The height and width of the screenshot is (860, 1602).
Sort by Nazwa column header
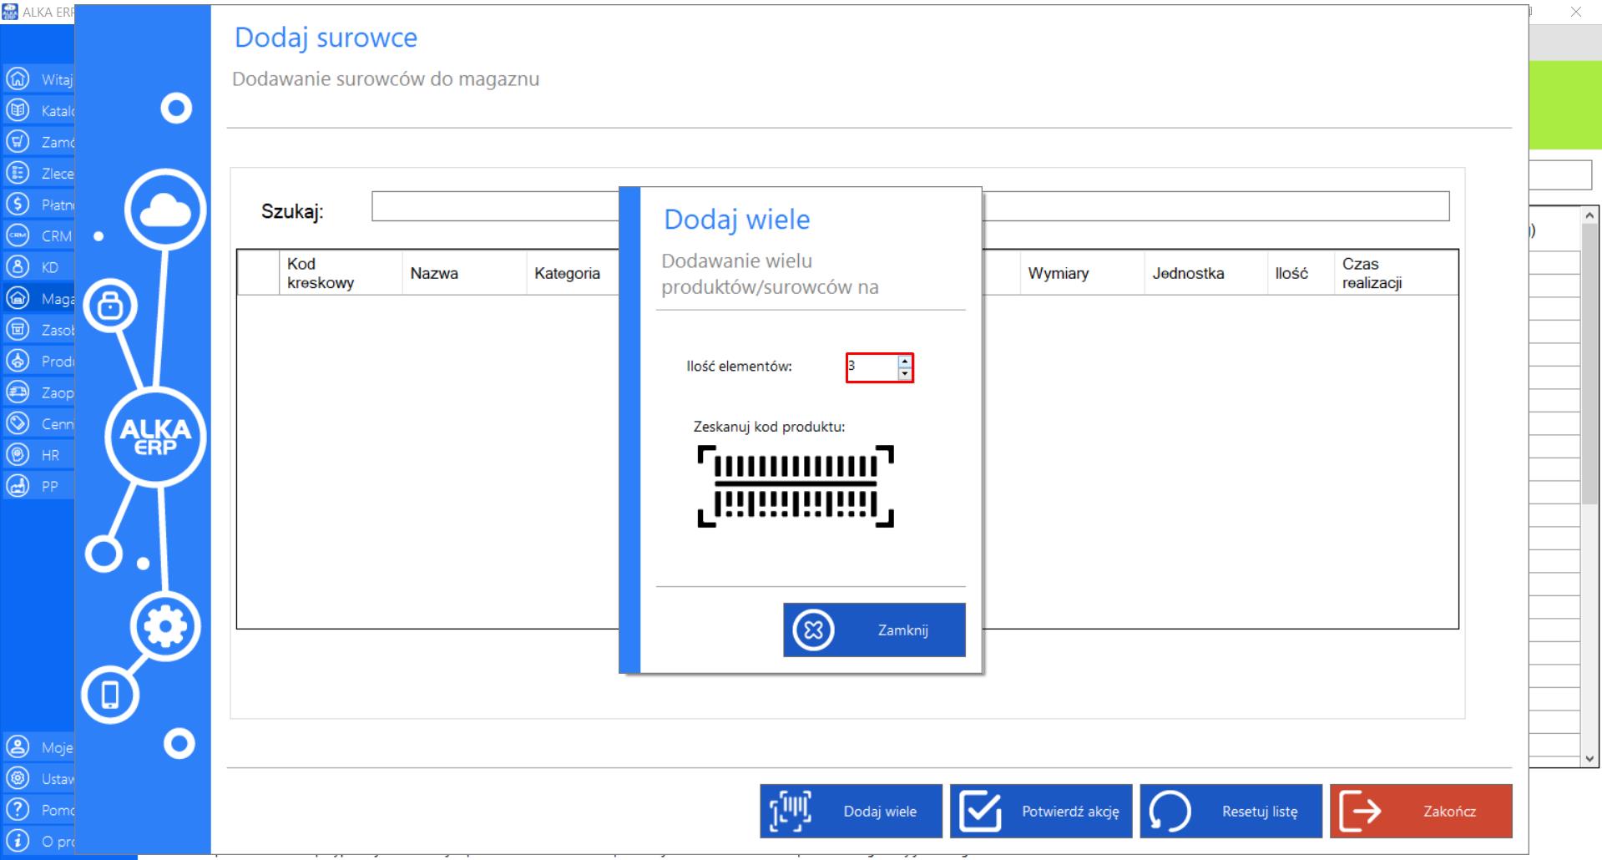pos(464,273)
